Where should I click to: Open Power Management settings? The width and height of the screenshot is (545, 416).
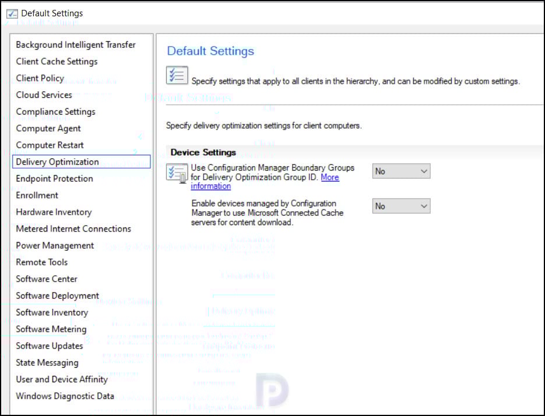pyautogui.click(x=55, y=246)
